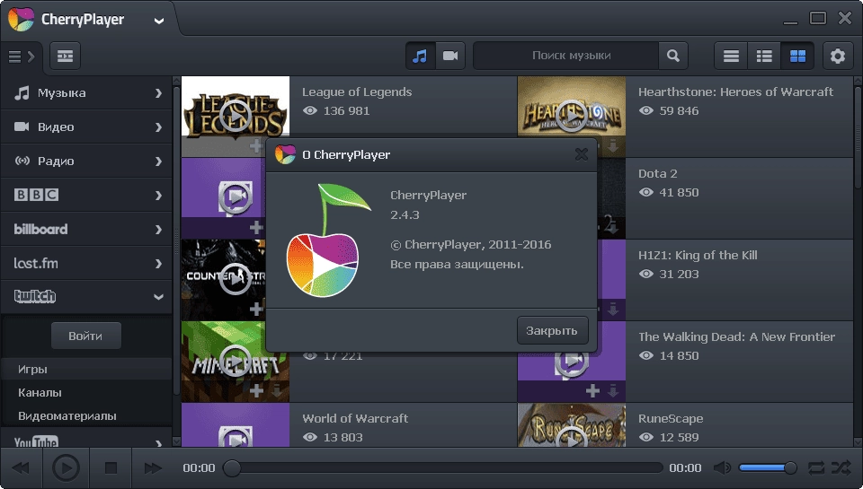863x489 pixels.
Task: Adjust the volume slider
Action: (x=767, y=468)
